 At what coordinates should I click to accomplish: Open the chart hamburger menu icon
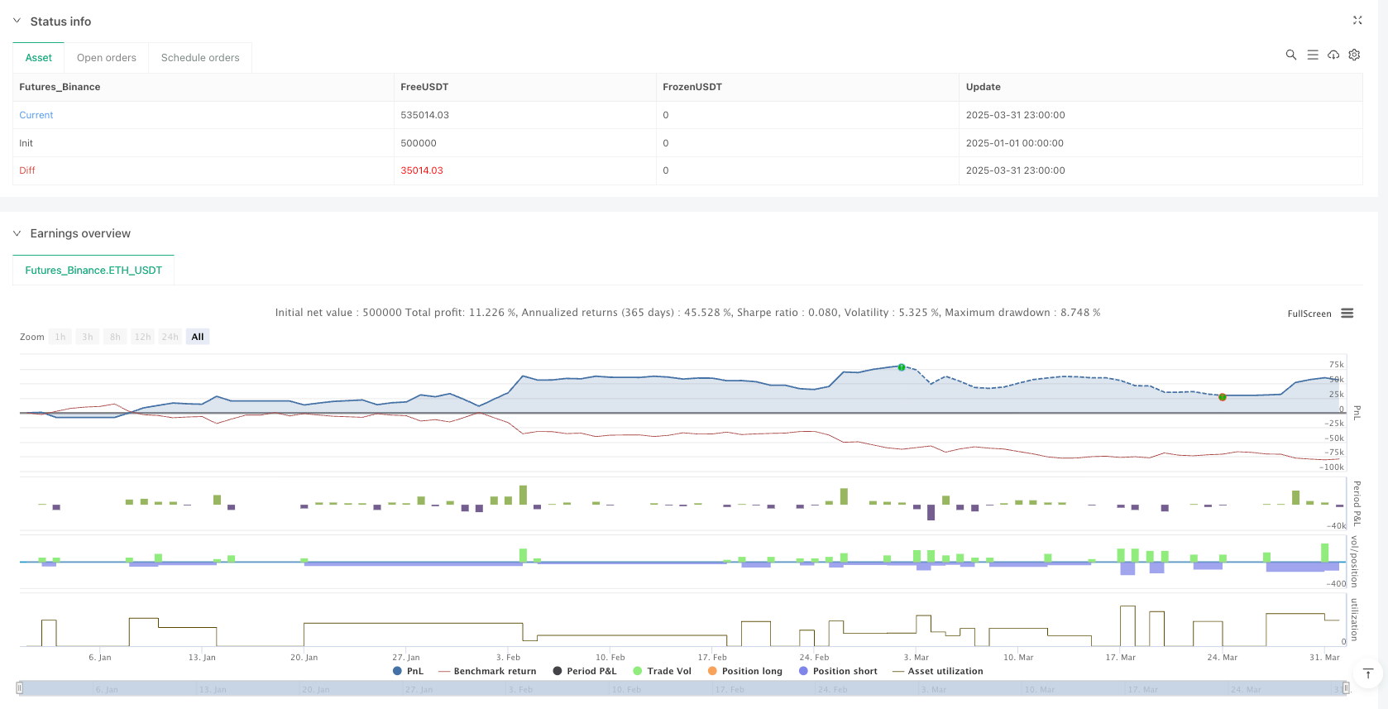coord(1347,314)
